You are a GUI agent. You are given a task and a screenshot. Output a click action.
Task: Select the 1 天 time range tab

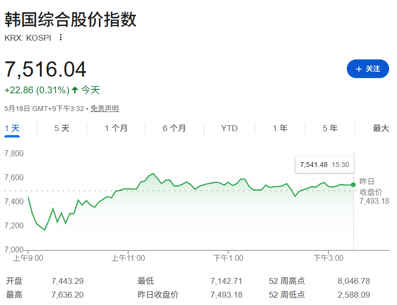point(12,128)
